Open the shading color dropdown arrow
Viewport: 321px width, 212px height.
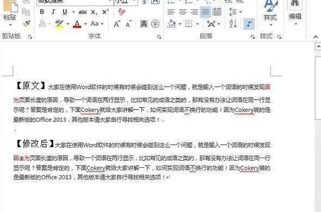pos(180,24)
